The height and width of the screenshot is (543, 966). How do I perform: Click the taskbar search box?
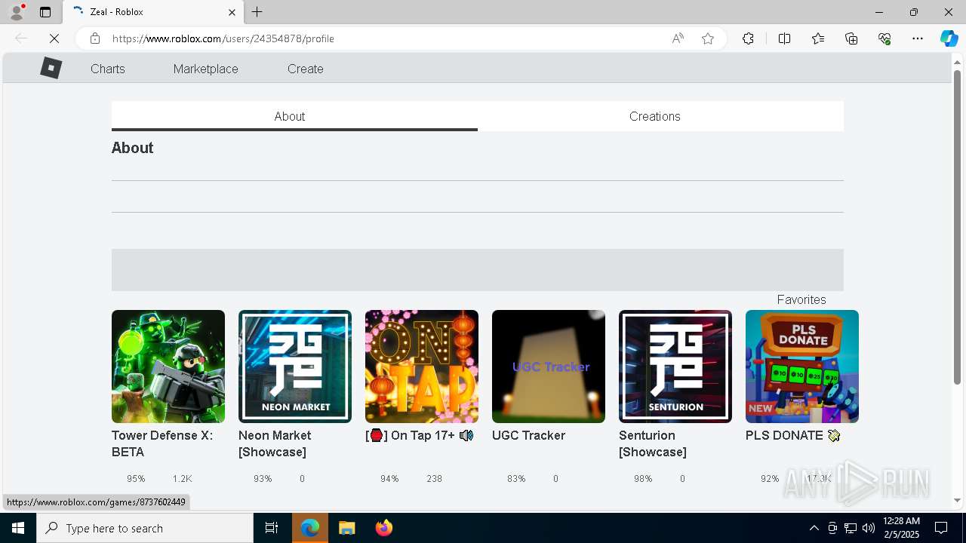(x=145, y=528)
